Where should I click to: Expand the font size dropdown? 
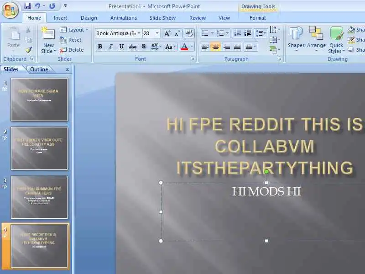pos(157,33)
